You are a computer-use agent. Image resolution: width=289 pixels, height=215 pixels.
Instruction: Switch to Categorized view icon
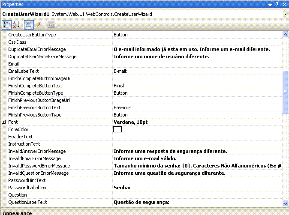click(x=6, y=25)
